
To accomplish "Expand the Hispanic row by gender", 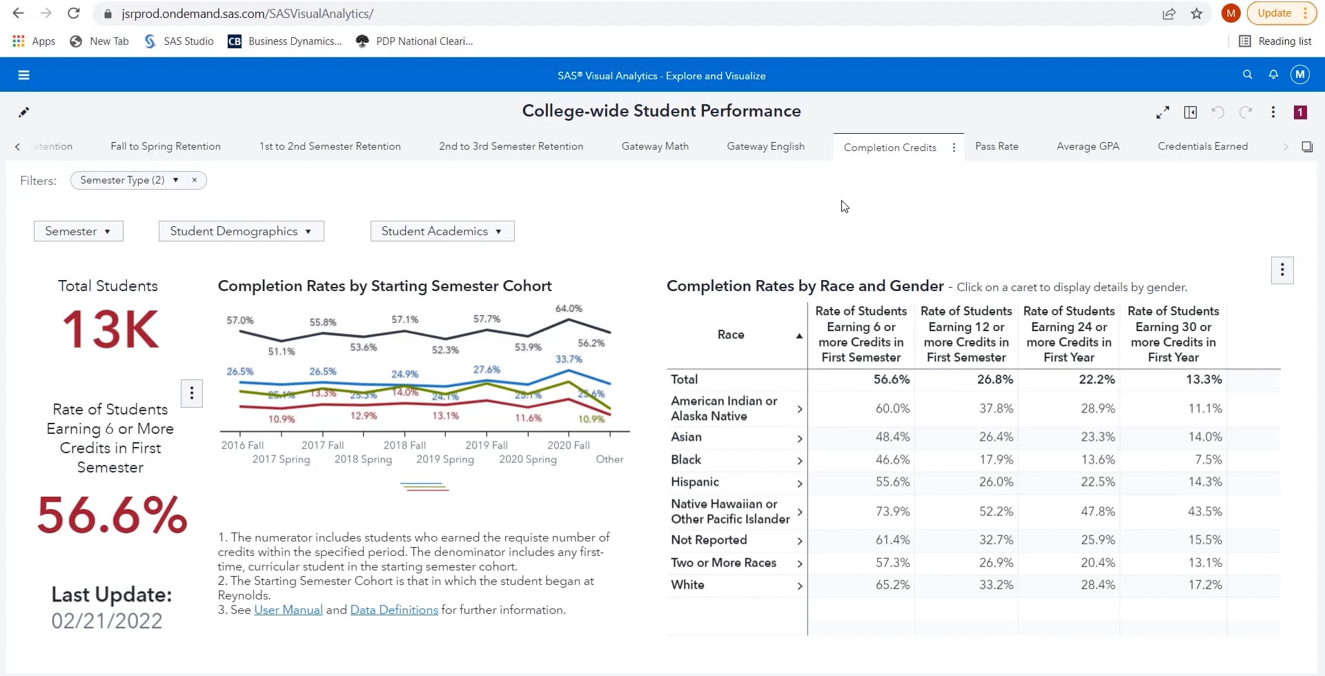I will (800, 483).
